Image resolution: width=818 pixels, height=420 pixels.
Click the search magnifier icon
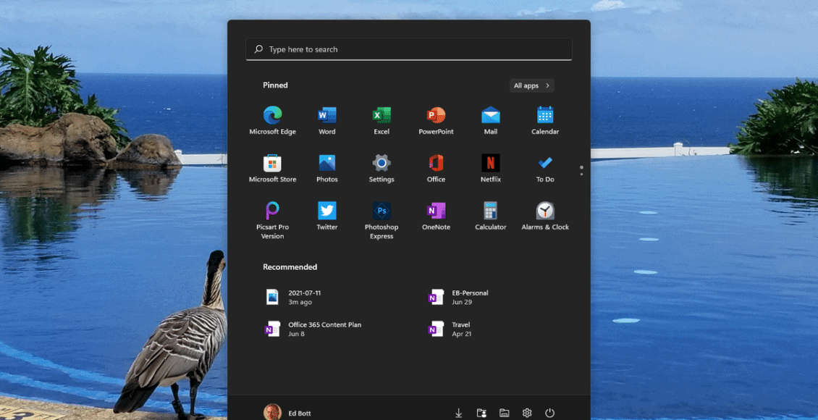pos(258,49)
